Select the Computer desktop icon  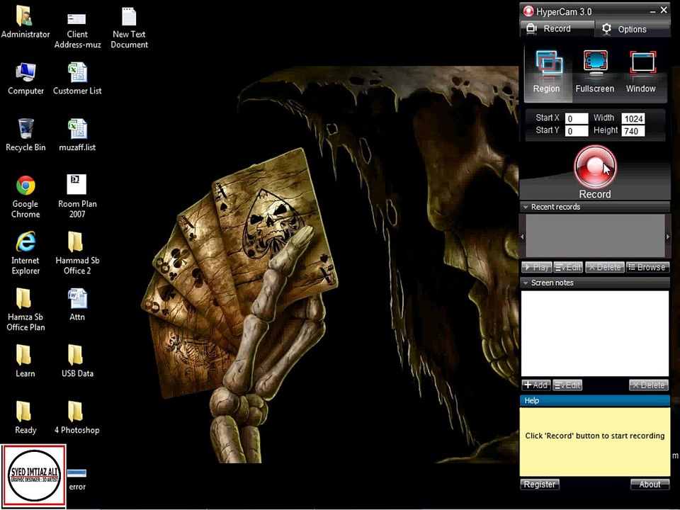coord(25,79)
